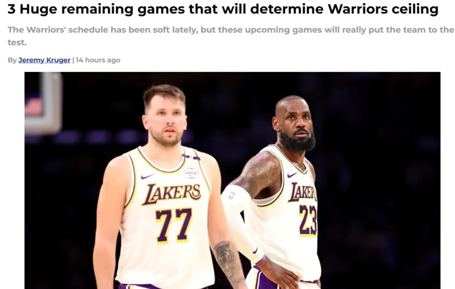Click the NBA logo on the white arm sleeve

tap(231, 195)
